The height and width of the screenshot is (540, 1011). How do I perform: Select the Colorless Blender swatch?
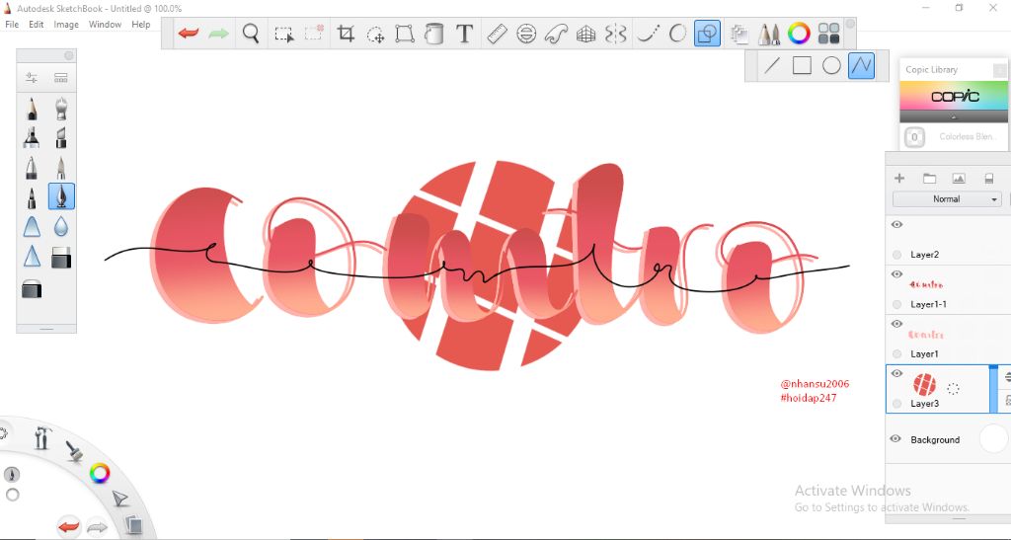914,136
